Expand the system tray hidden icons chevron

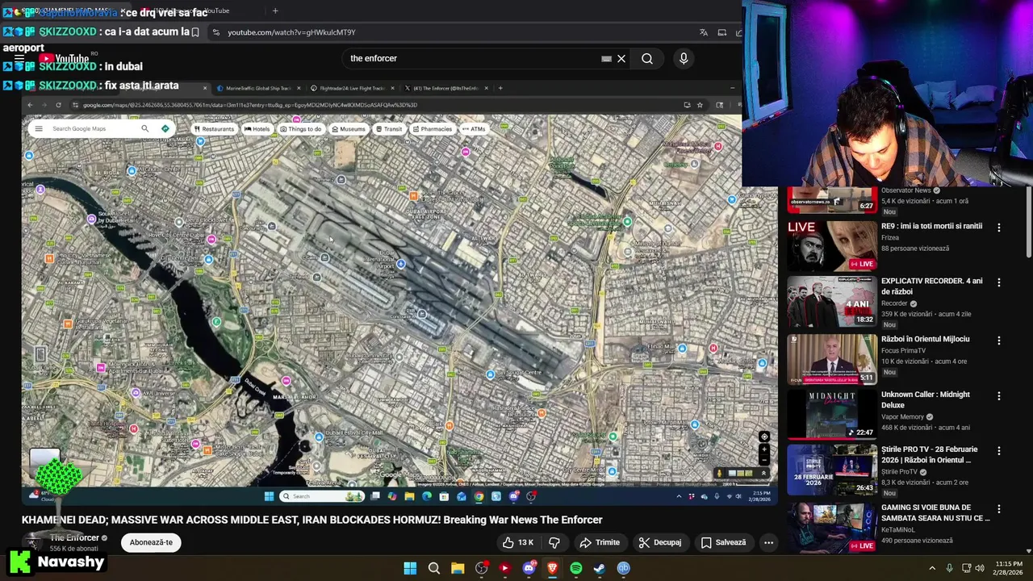[x=932, y=568]
